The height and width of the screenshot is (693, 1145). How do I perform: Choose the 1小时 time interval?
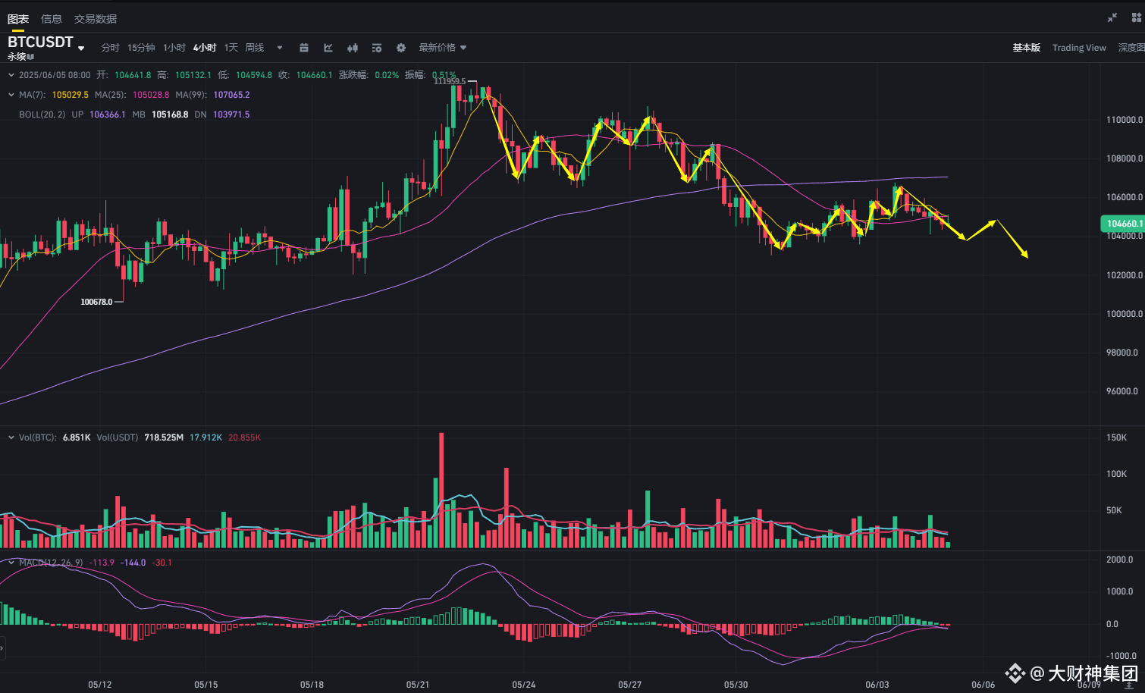tap(174, 48)
